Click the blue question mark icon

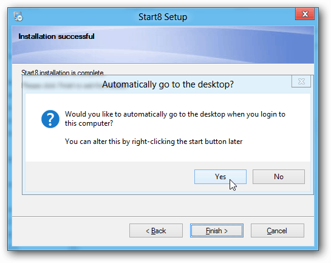50,119
